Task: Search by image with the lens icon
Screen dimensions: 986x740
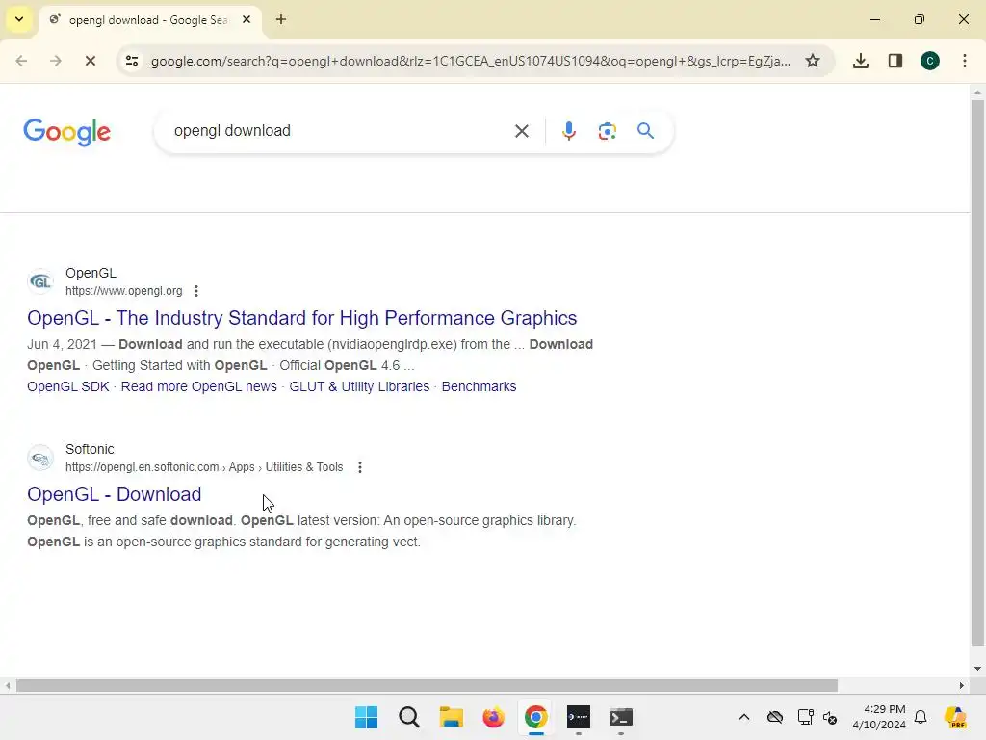Action: coord(607,131)
